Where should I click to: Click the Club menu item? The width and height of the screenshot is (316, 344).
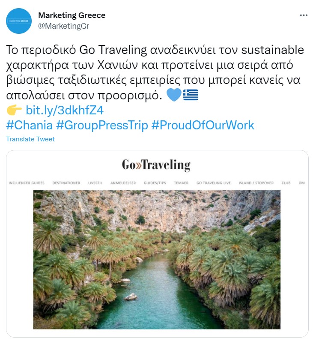click(286, 183)
